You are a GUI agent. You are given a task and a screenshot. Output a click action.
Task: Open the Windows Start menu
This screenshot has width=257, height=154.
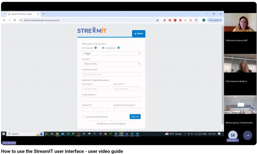coord(4,134)
